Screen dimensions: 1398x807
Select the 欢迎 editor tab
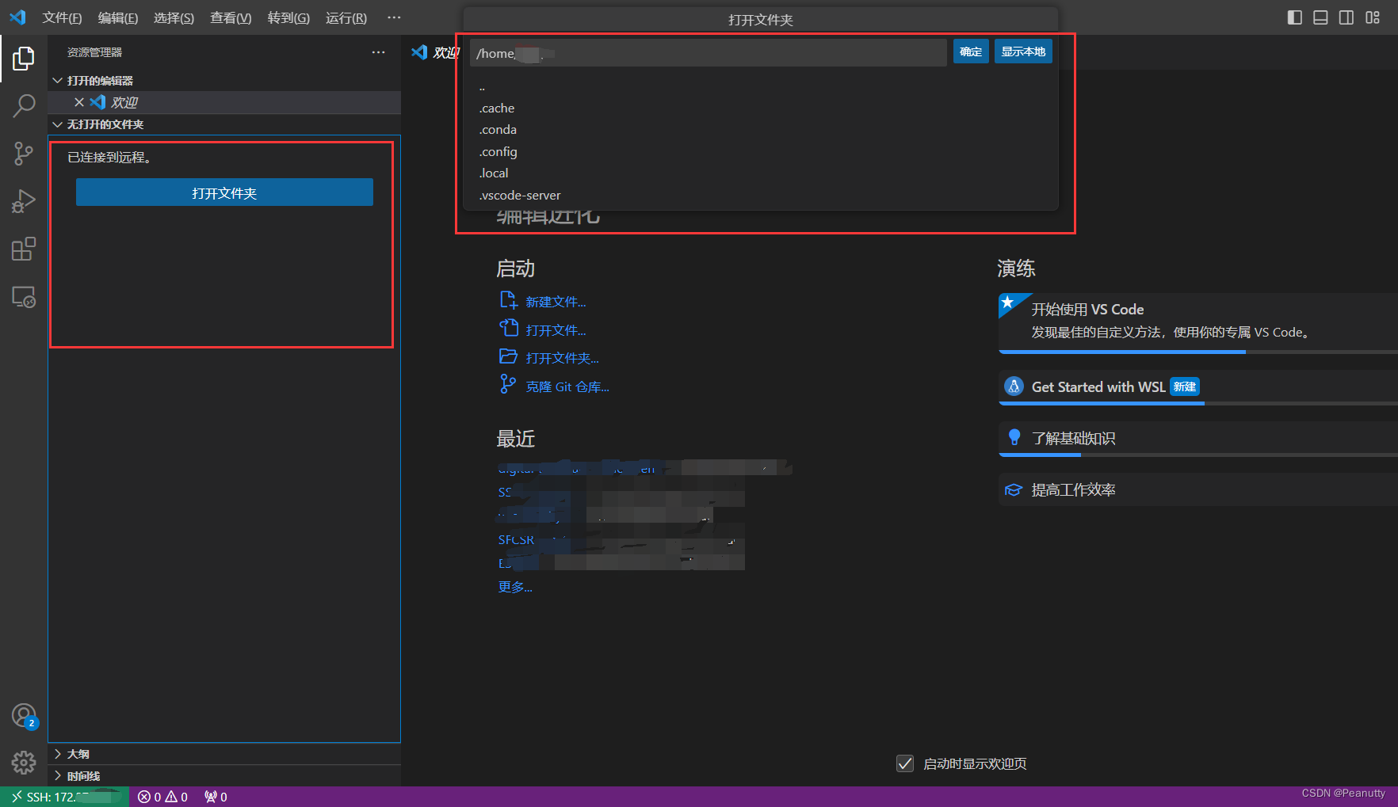[x=434, y=52]
